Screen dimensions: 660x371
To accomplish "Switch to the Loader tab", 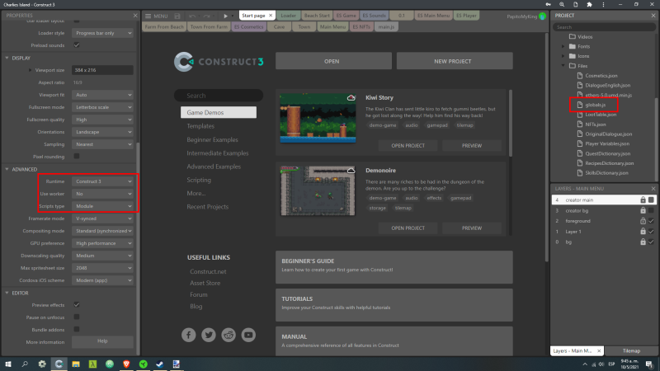I will point(288,16).
